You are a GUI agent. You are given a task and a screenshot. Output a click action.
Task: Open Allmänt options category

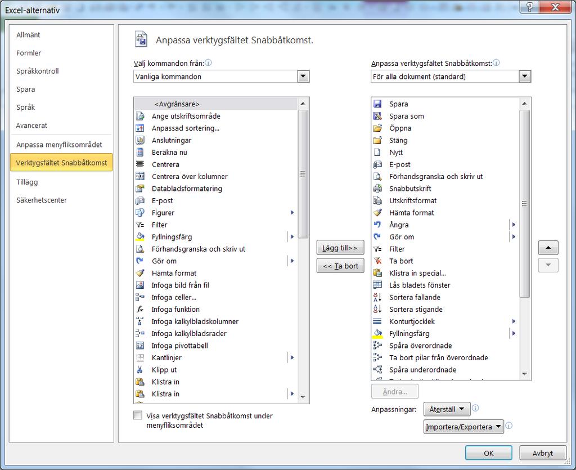(x=28, y=35)
